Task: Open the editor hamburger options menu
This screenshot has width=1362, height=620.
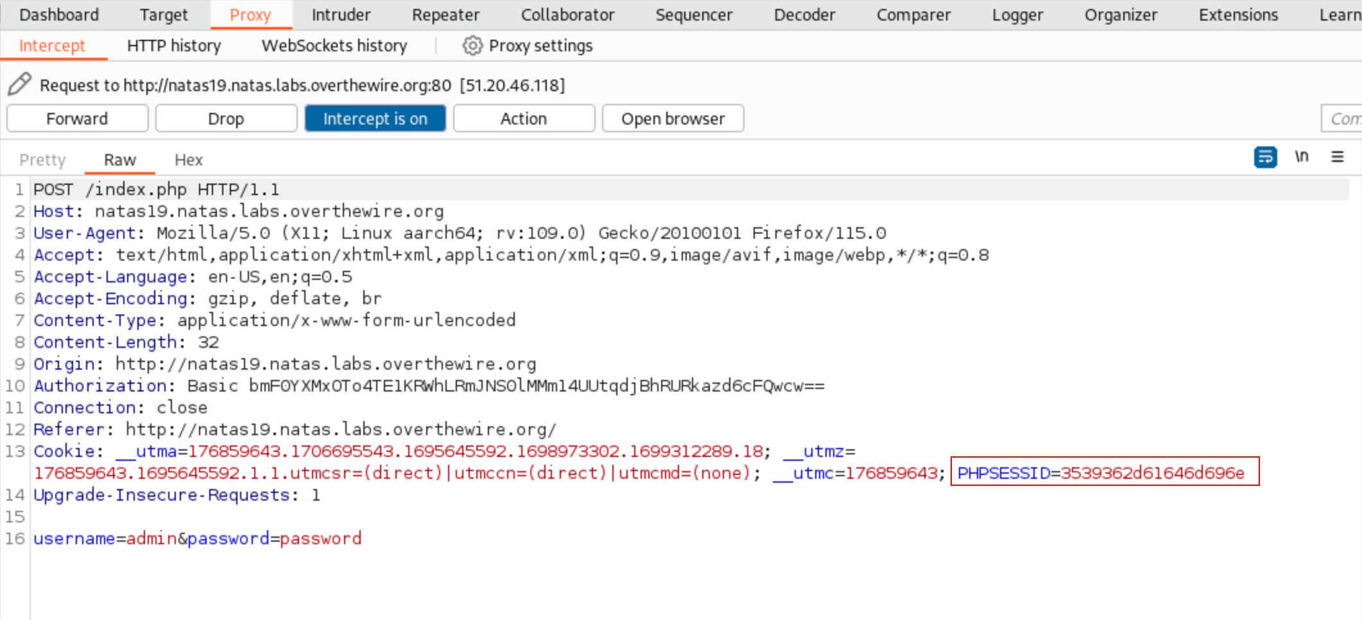Action: tap(1337, 157)
